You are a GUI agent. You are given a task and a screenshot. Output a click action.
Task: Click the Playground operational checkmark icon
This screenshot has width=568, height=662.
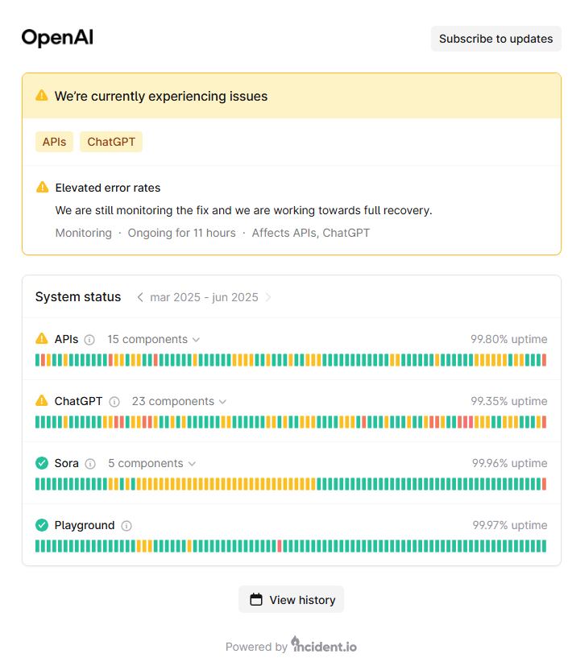click(x=42, y=525)
